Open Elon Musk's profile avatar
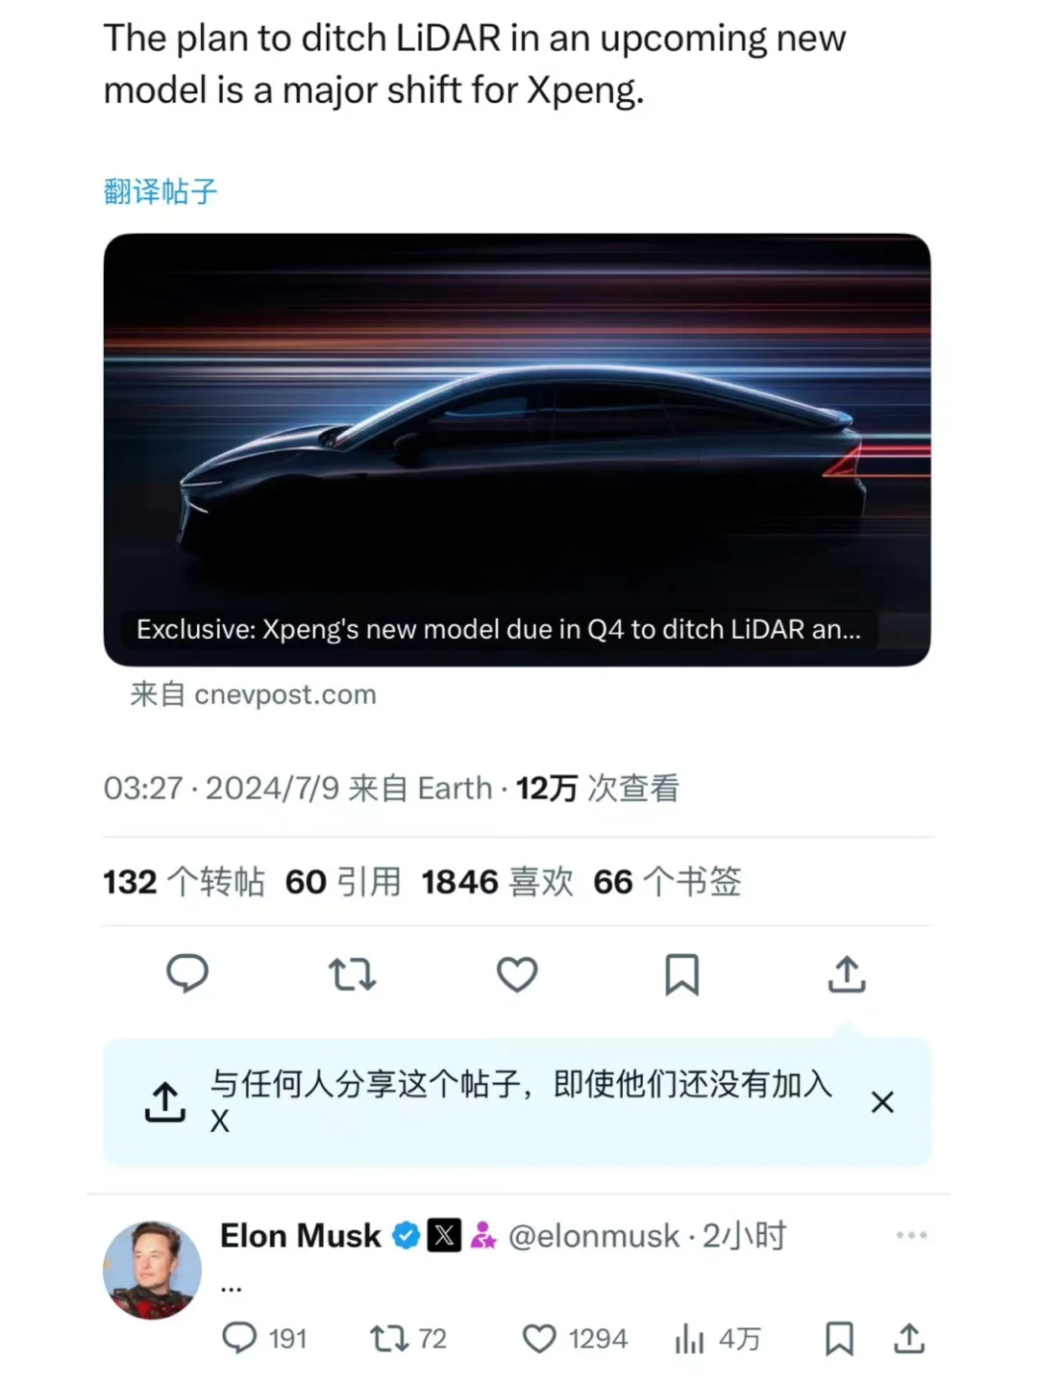This screenshot has height=1385, width=1038. [x=152, y=1270]
